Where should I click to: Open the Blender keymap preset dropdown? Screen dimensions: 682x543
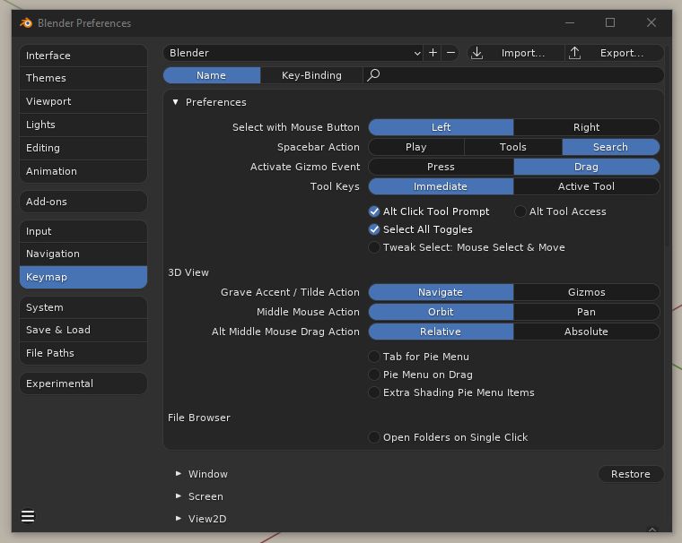293,53
